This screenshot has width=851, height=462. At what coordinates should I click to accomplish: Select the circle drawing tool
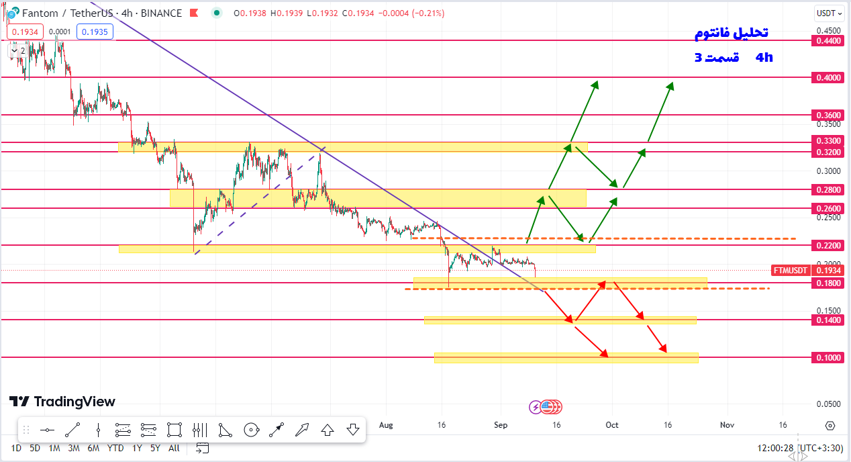pyautogui.click(x=251, y=430)
